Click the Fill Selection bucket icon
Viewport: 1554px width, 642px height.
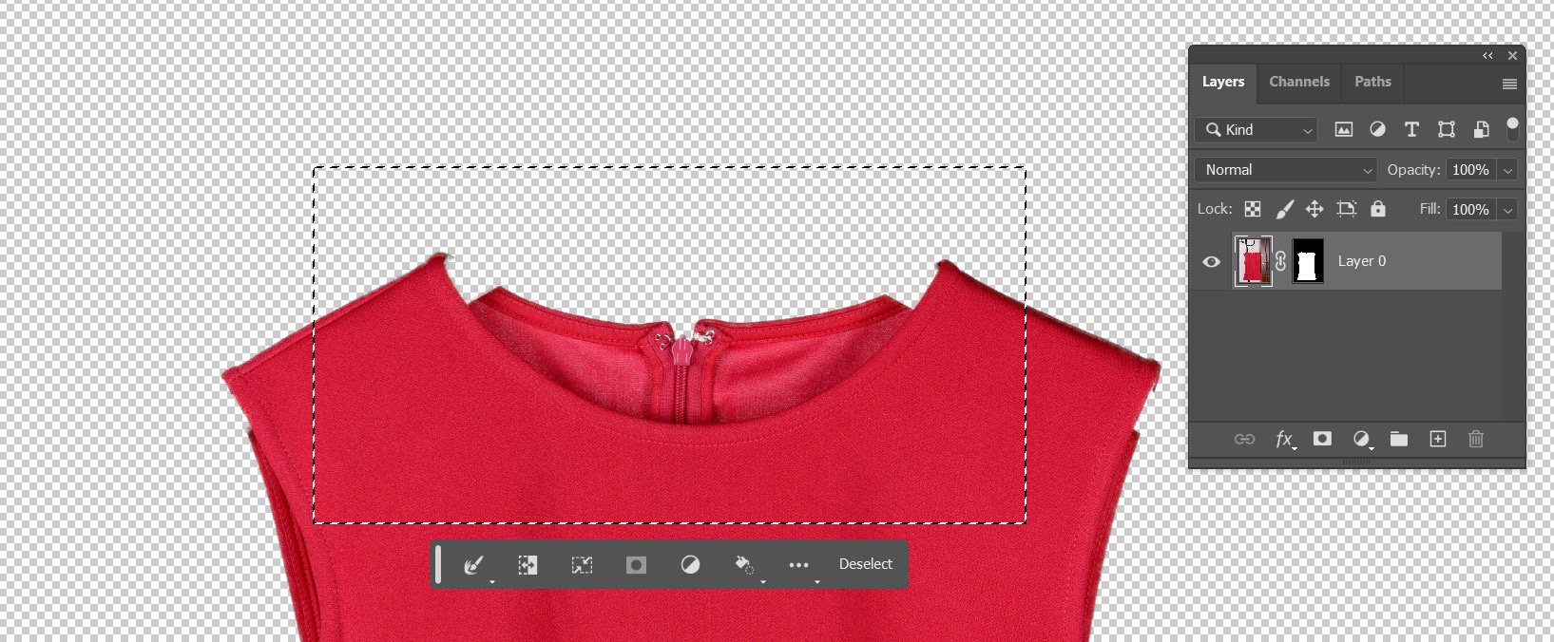pos(744,565)
